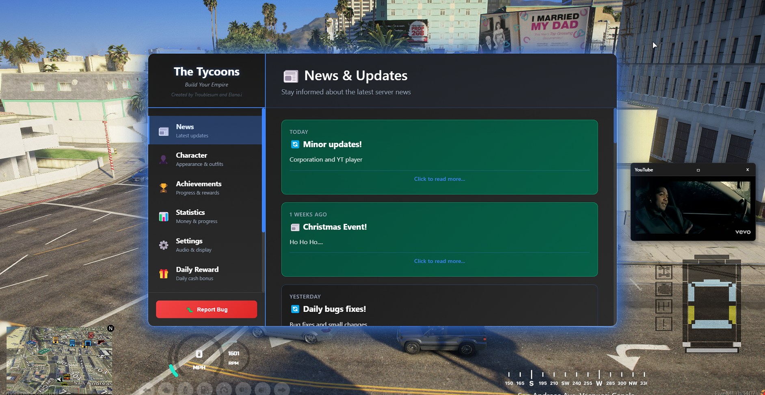
Task: Click the text Corporation and YT player
Action: coord(326,160)
